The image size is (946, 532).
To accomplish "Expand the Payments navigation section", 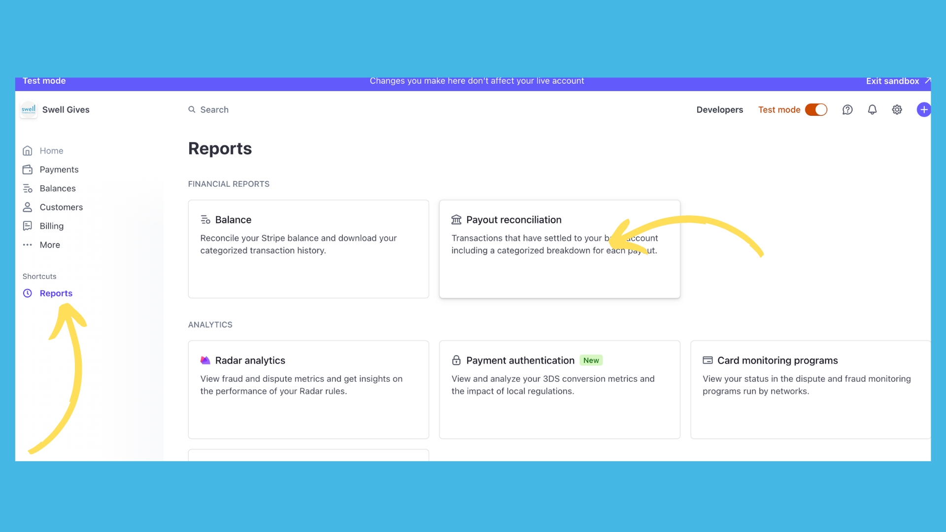I will 59,169.
